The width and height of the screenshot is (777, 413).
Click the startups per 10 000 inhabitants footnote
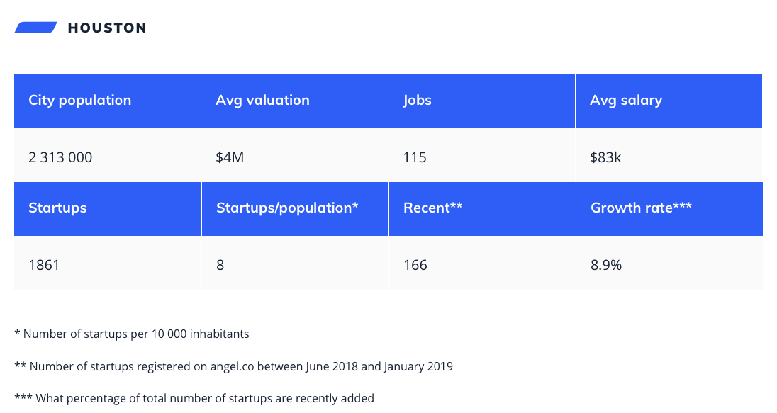click(x=132, y=334)
